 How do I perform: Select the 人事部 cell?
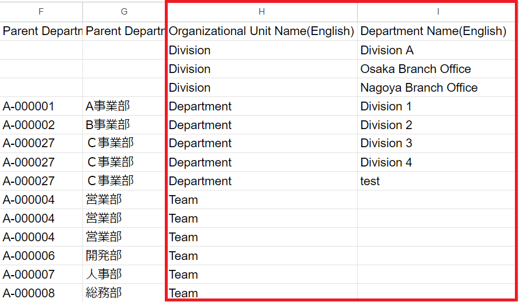tap(103, 275)
